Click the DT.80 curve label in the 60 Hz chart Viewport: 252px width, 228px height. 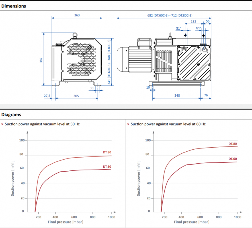pos(233,144)
